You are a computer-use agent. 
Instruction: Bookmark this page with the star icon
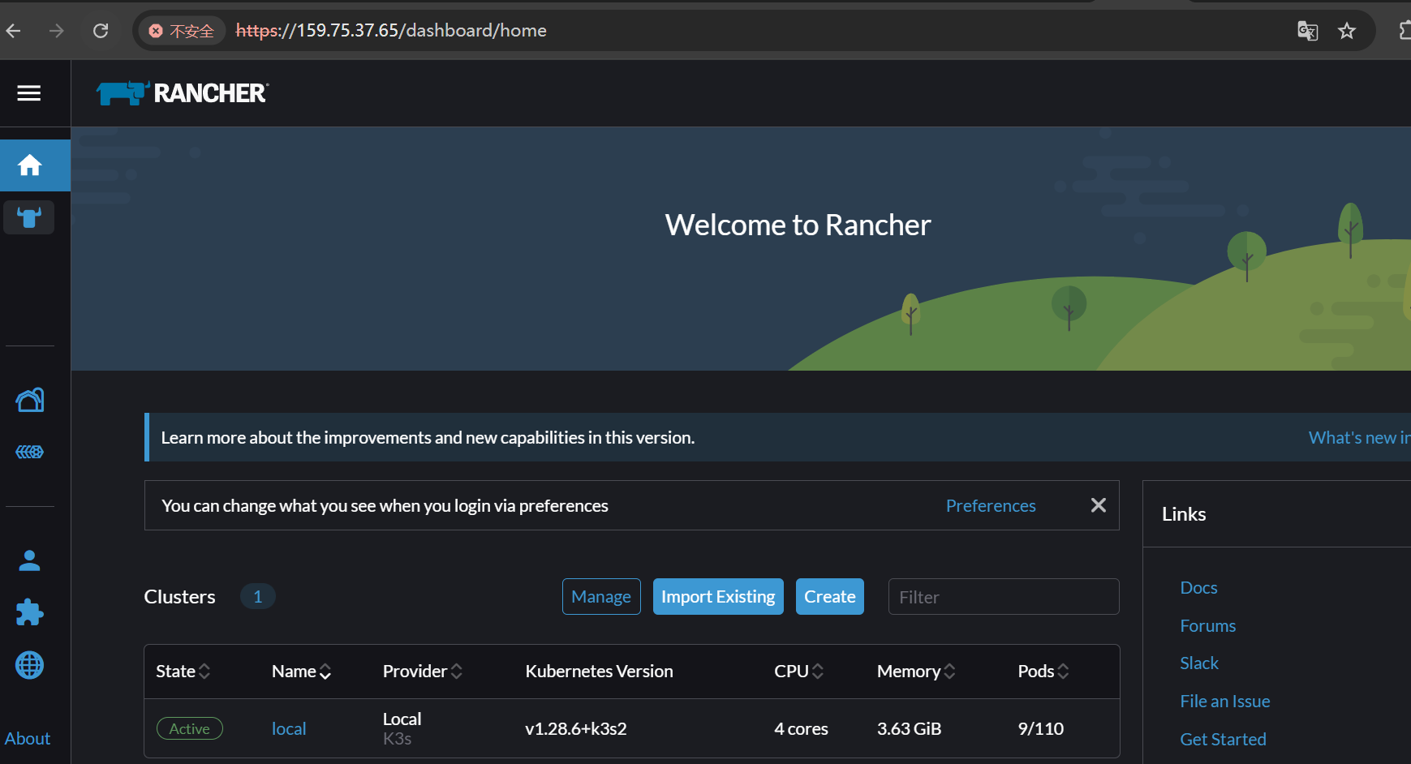(1347, 31)
